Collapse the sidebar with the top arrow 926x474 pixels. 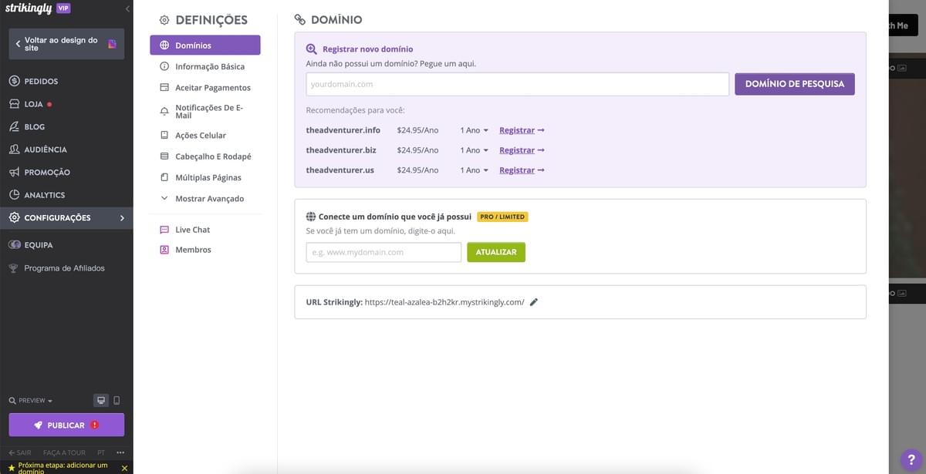click(x=127, y=8)
